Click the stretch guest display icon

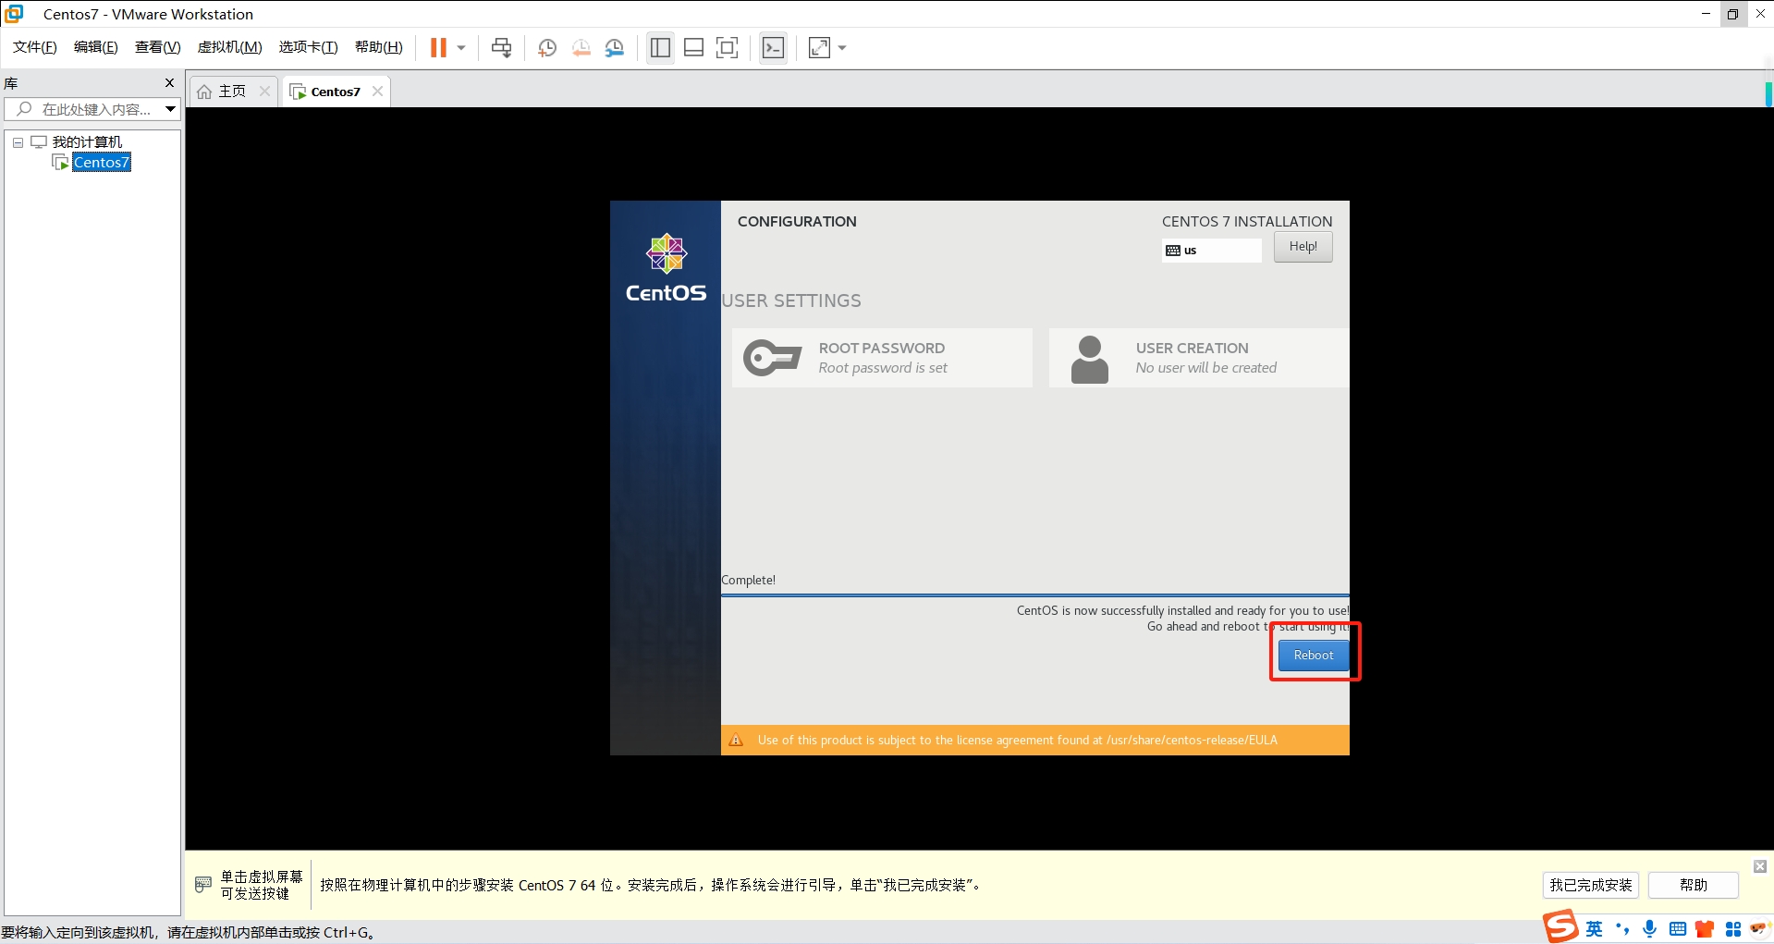tap(819, 48)
